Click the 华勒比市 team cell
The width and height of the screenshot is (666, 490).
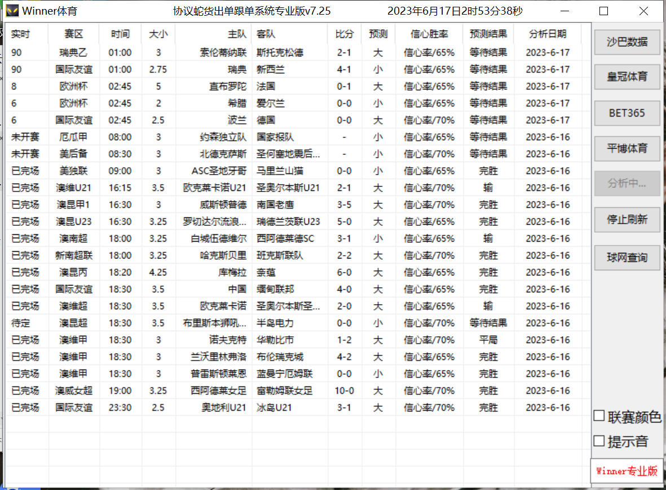[x=275, y=340]
